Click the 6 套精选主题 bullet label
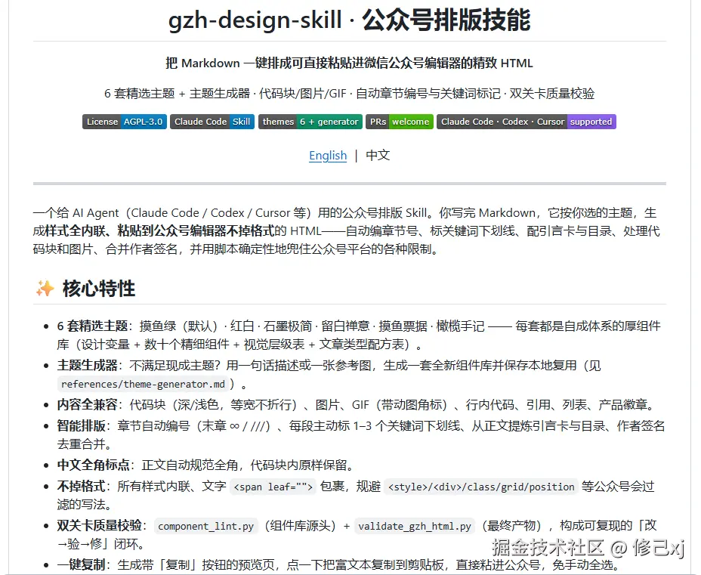701x575 pixels. (x=93, y=326)
